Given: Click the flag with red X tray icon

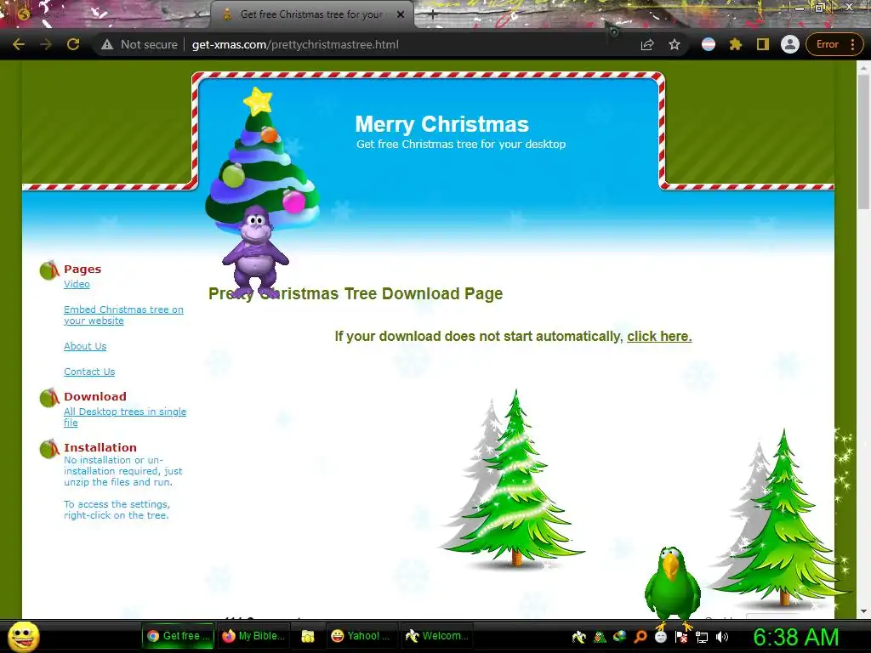Looking at the screenshot, I should click(x=681, y=637).
